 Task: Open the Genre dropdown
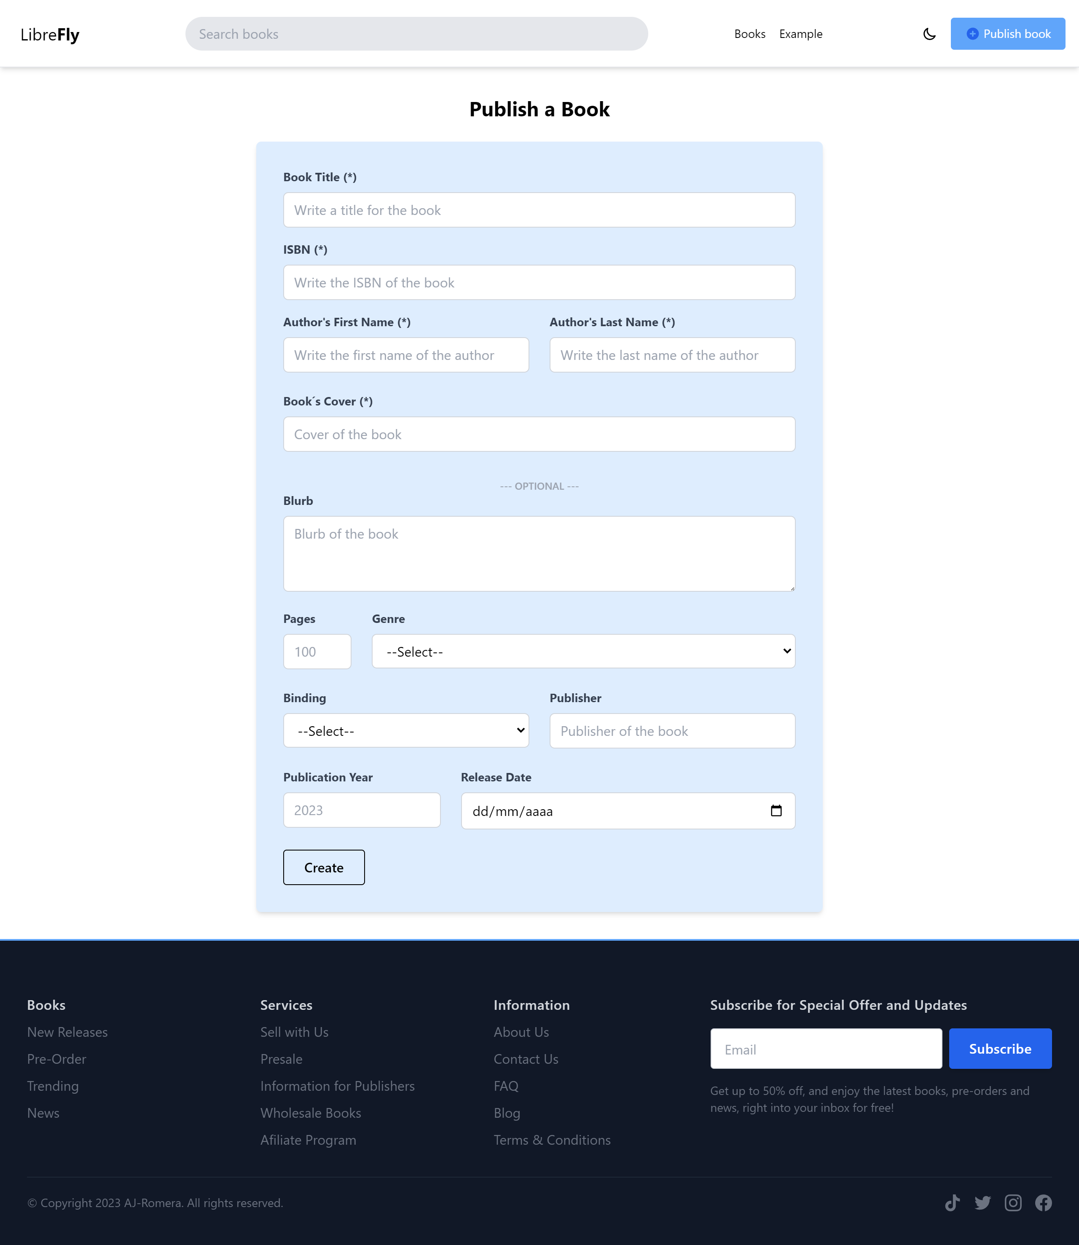pyautogui.click(x=583, y=652)
